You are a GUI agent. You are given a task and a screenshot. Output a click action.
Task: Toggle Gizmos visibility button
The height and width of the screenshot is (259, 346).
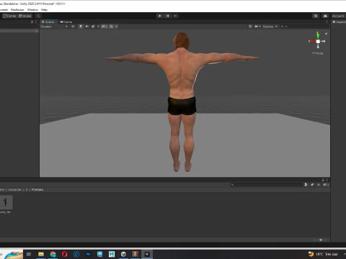268,27
